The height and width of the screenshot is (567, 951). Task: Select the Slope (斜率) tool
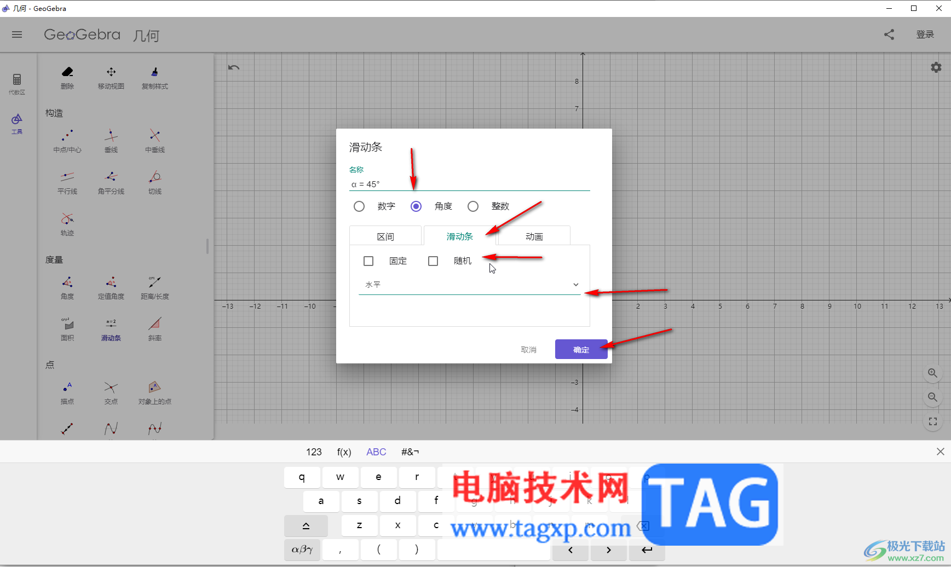[155, 329]
